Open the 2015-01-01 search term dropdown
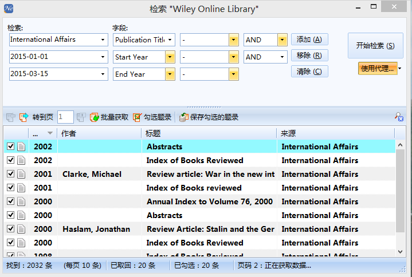The image size is (412, 277). pos(103,57)
